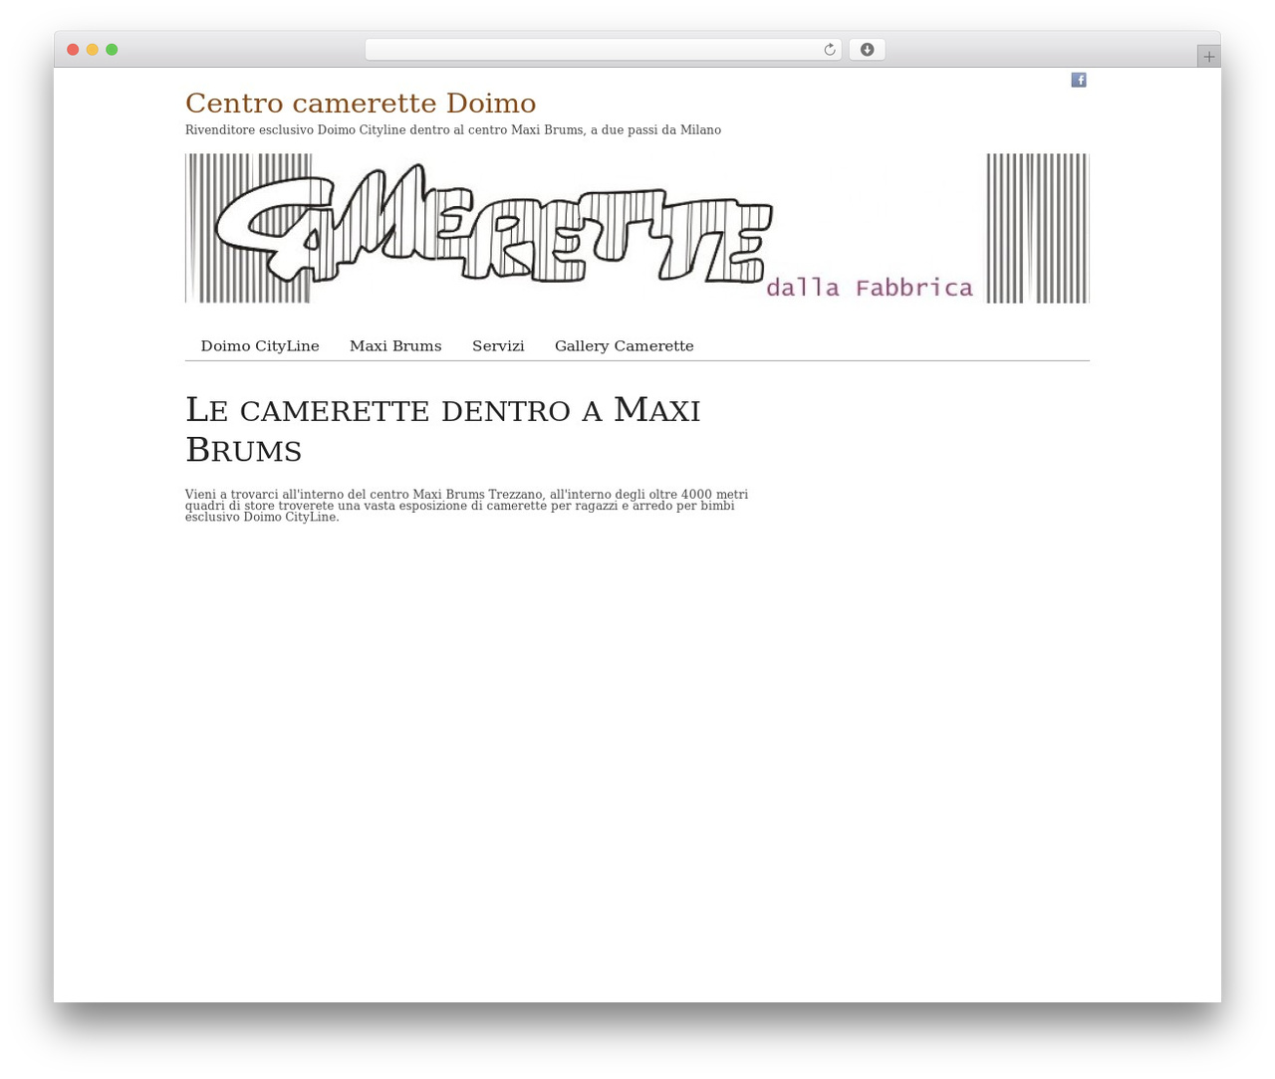
Task: Click the download arrow button
Action: [x=867, y=50]
